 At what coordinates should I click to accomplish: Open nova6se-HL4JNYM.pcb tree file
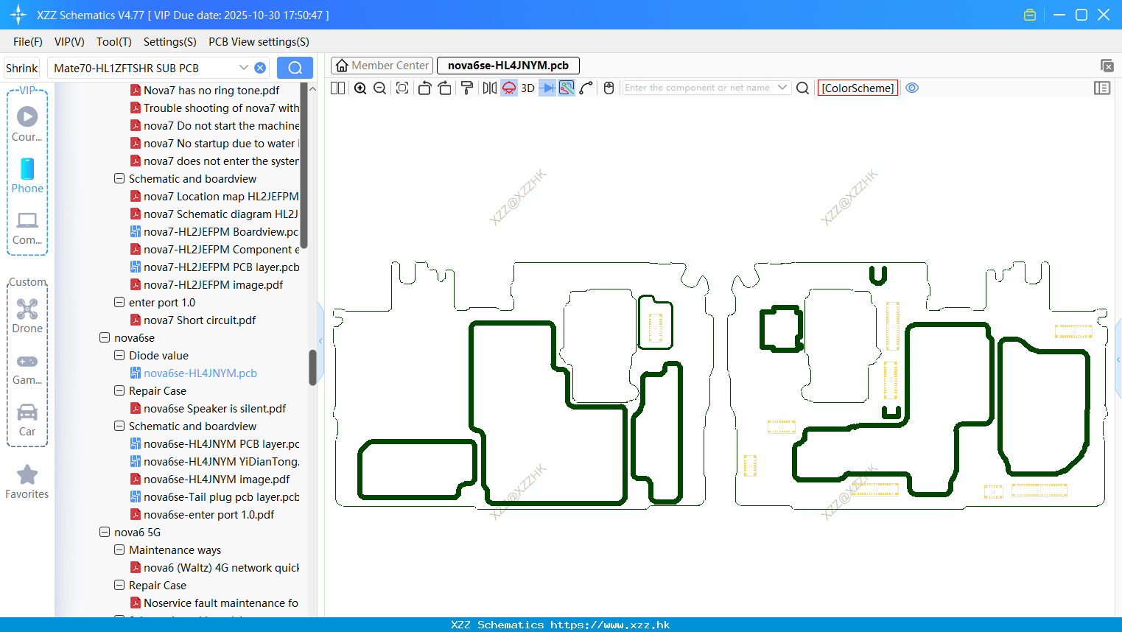[200, 373]
